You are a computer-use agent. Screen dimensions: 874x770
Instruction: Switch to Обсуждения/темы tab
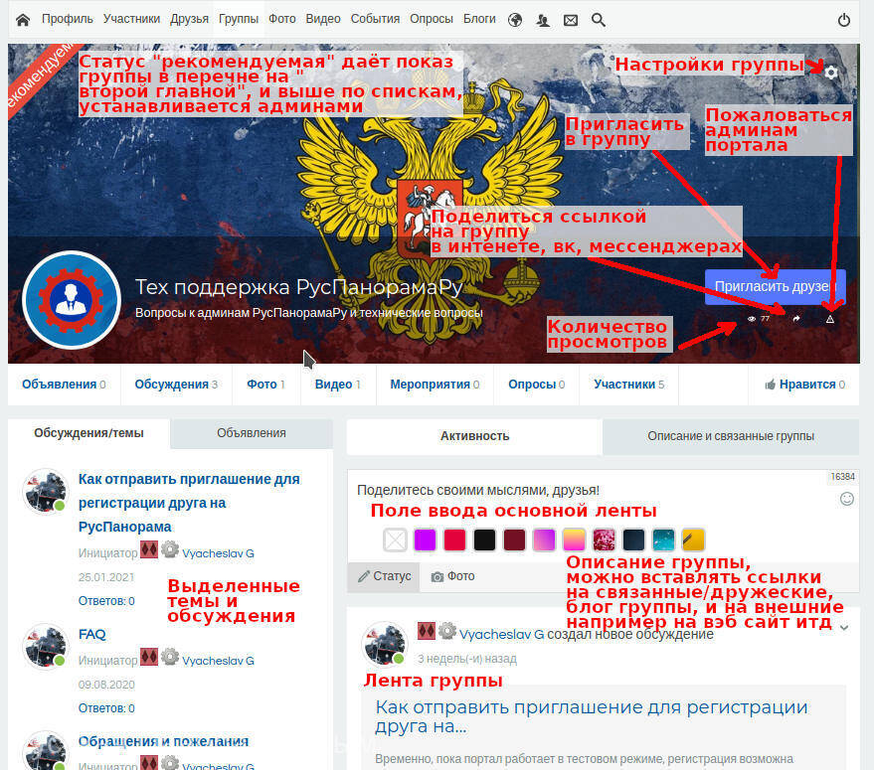coord(88,433)
